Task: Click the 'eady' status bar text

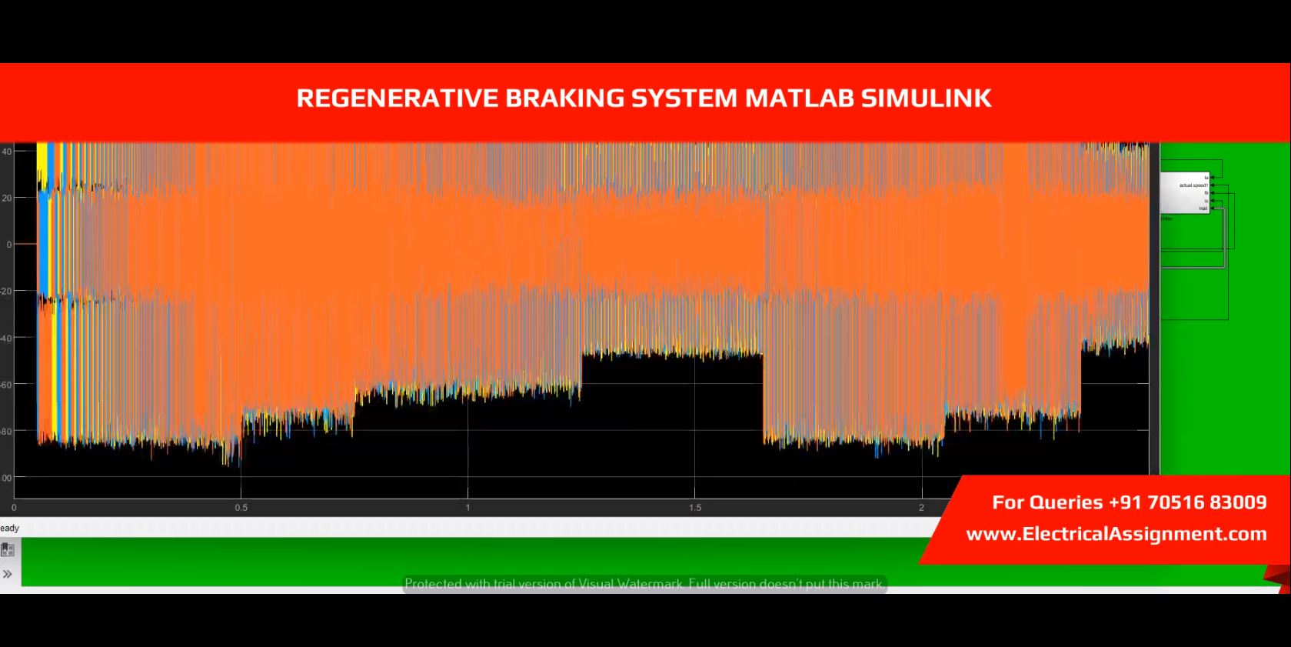Action: (x=9, y=528)
